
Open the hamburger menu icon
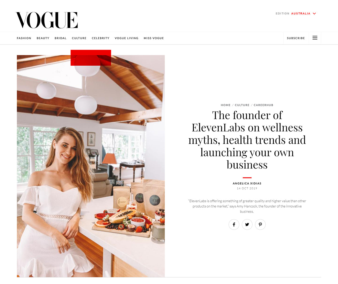[x=315, y=38]
